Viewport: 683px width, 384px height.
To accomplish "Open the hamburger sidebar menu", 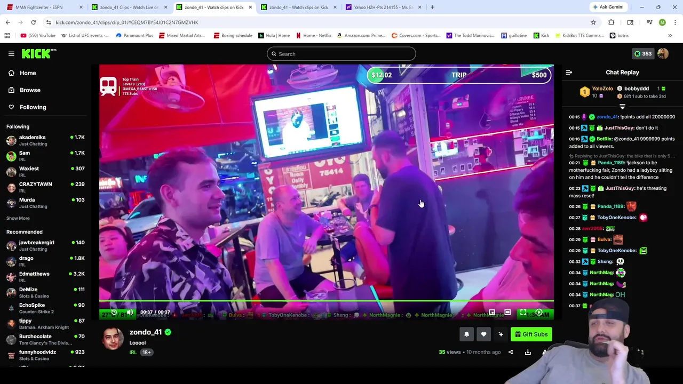I will click(x=11, y=54).
